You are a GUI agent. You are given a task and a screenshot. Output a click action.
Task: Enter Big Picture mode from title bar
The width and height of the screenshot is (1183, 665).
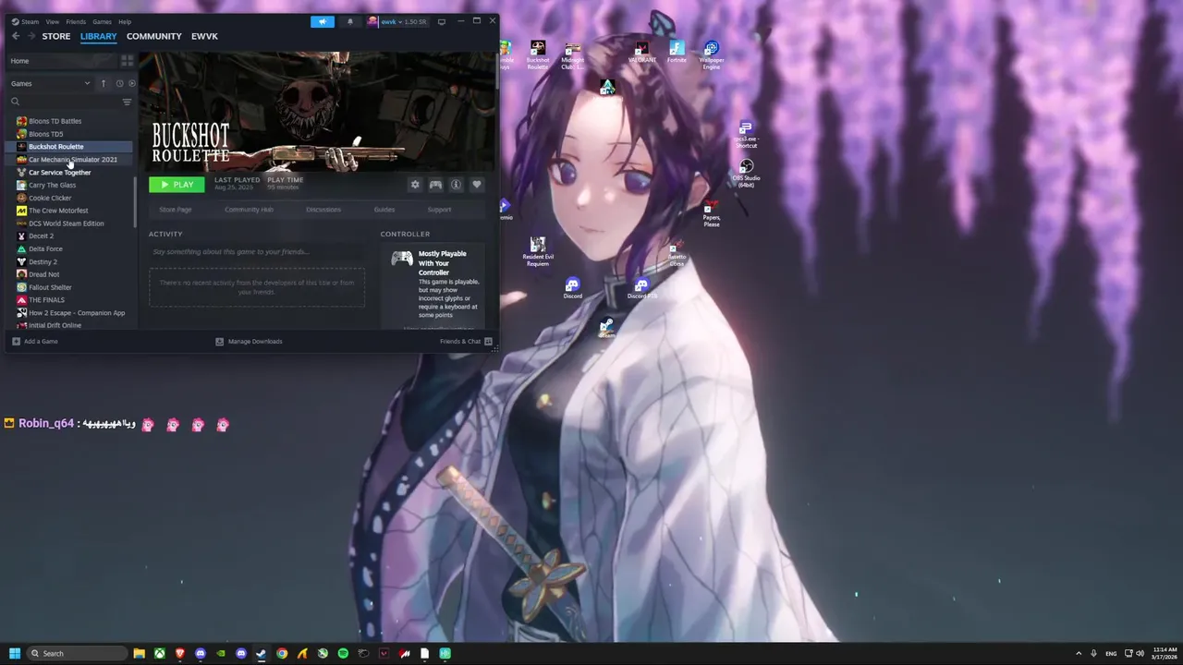tap(442, 21)
